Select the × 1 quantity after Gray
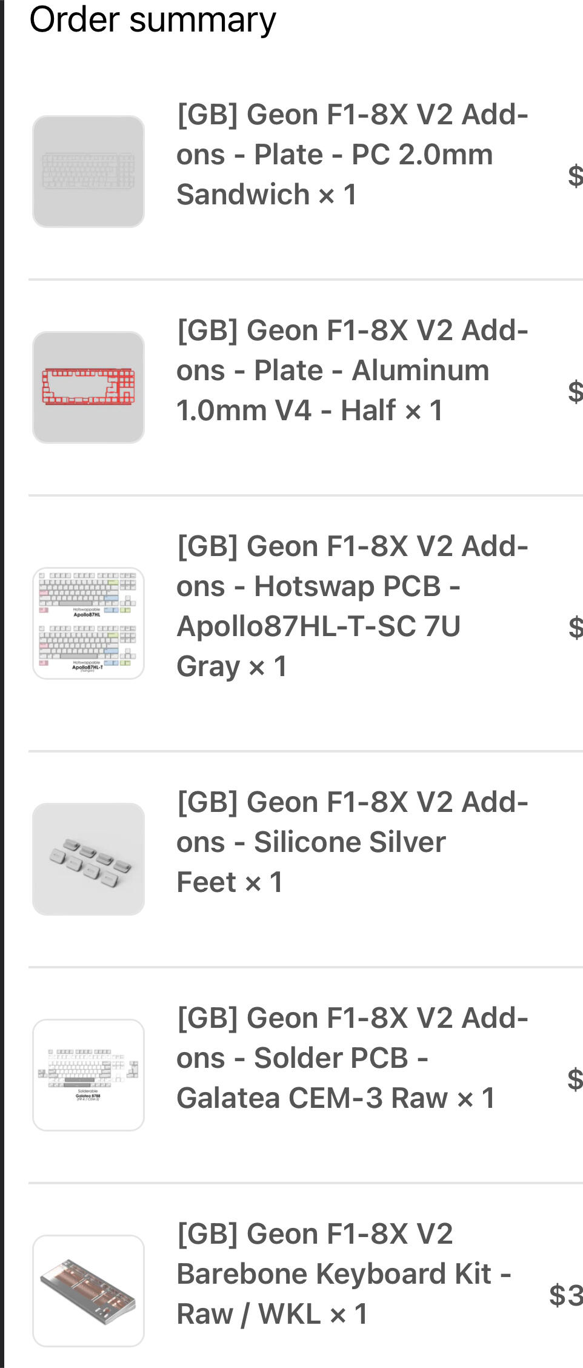Screen dimensions: 583x1368 268,666
